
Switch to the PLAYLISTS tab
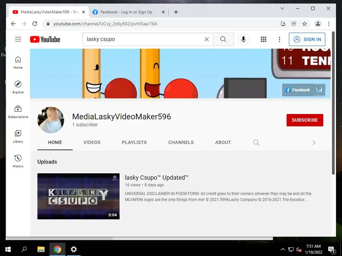134,142
